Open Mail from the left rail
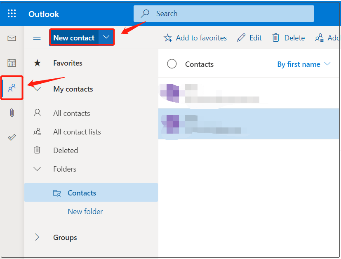Image resolution: width=341 pixels, height=259 pixels. pyautogui.click(x=12, y=38)
